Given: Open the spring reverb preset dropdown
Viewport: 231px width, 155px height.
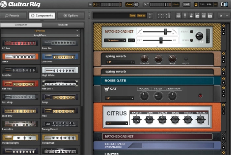Looking at the screenshot, I should [x=119, y=62].
